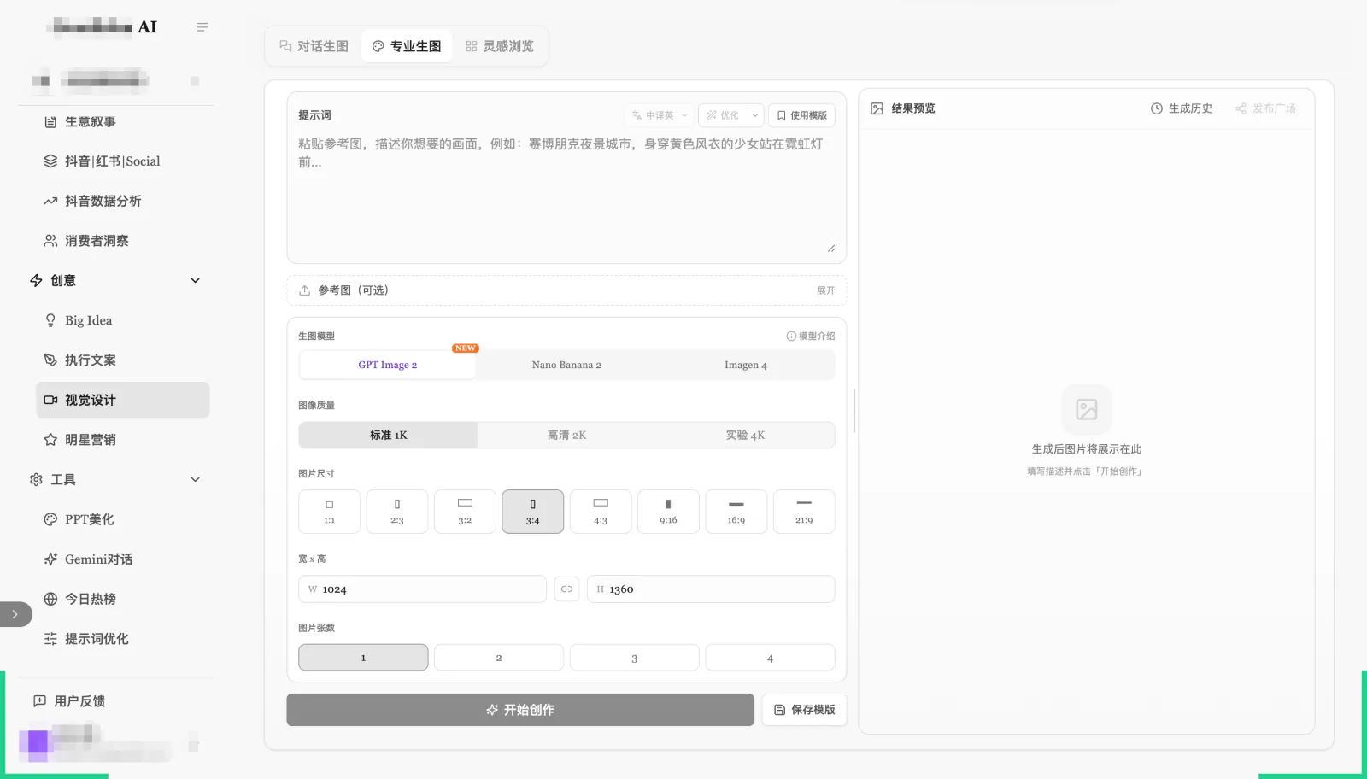1367x779 pixels.
Task: Set image count to 1
Action: pos(363,658)
